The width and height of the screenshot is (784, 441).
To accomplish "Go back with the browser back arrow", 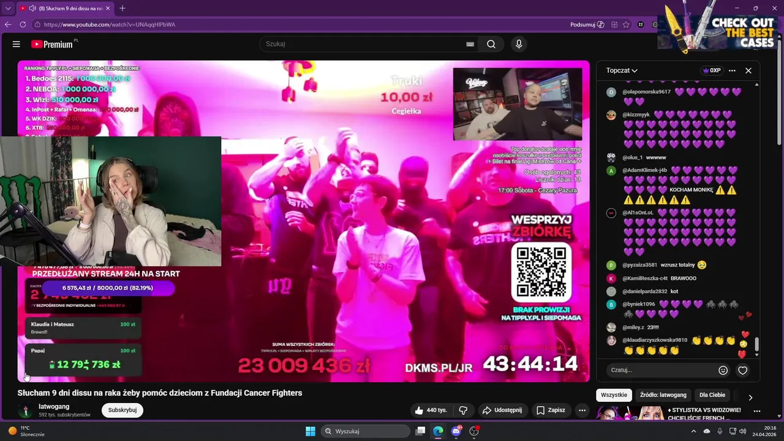I will click(x=8, y=24).
